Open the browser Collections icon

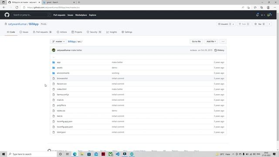tap(262, 7)
